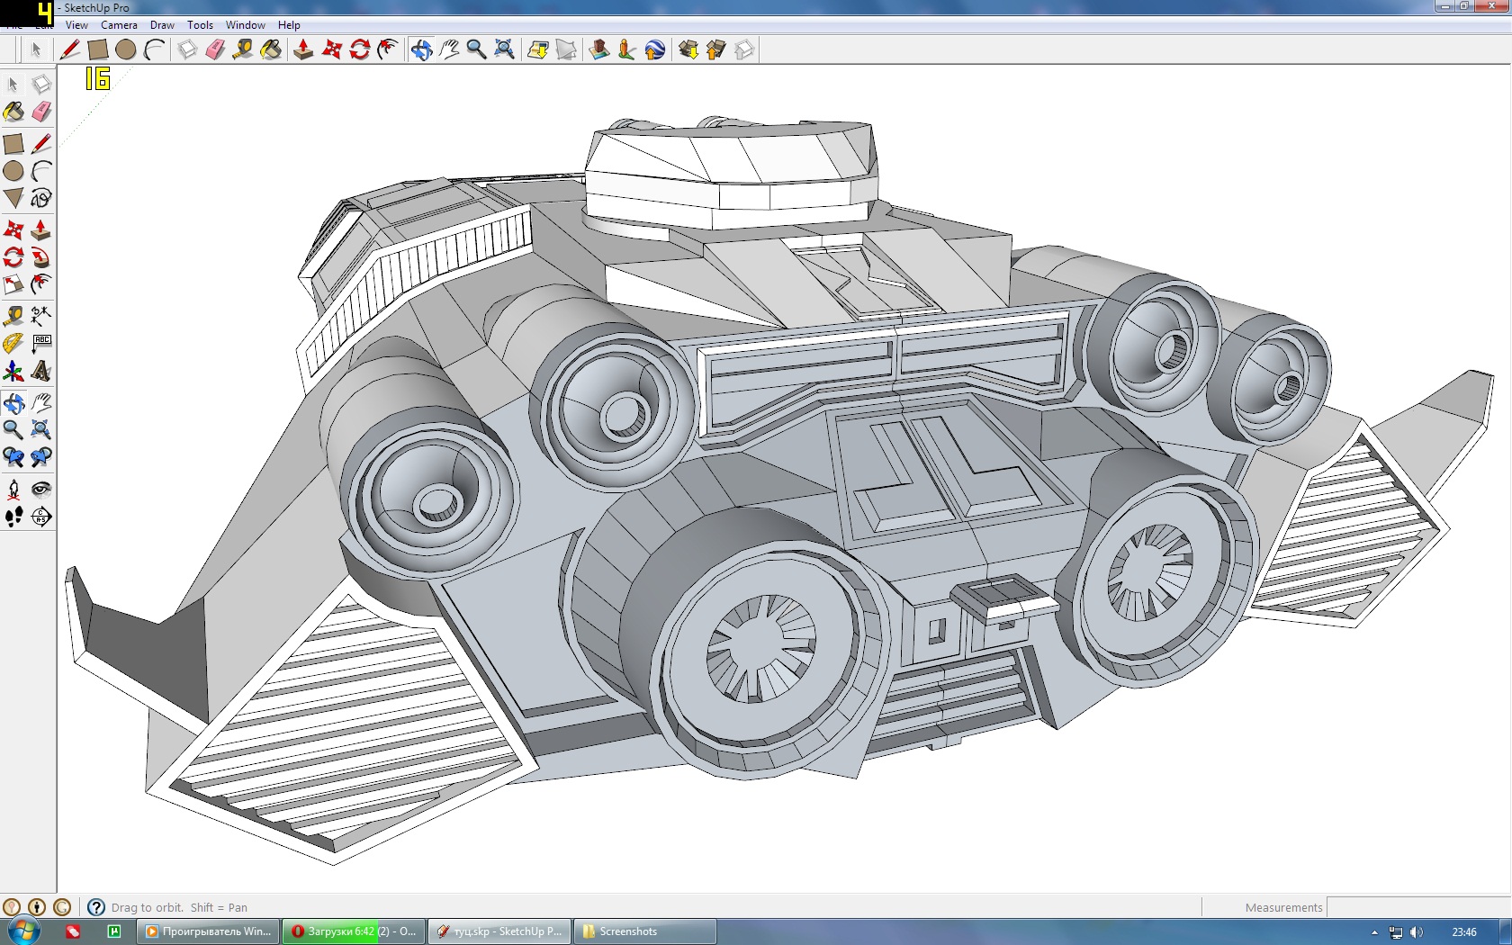Activate the Orbit tool in top toolbar
1512x945 pixels.
421,49
